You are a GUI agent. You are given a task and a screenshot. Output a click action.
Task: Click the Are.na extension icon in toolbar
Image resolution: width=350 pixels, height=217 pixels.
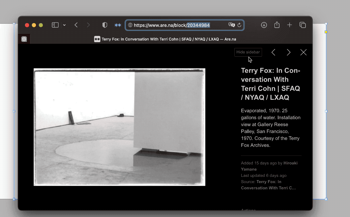(118, 25)
